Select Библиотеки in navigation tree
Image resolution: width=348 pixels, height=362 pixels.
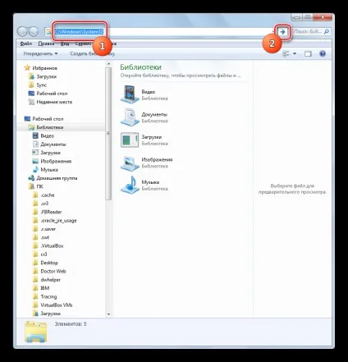tap(49, 127)
